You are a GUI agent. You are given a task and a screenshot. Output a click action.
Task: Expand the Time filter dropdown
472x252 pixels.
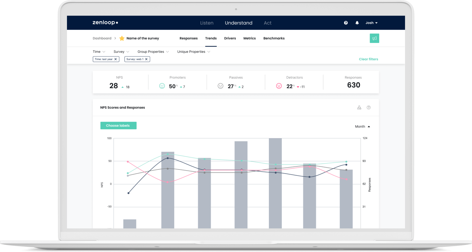(x=99, y=52)
